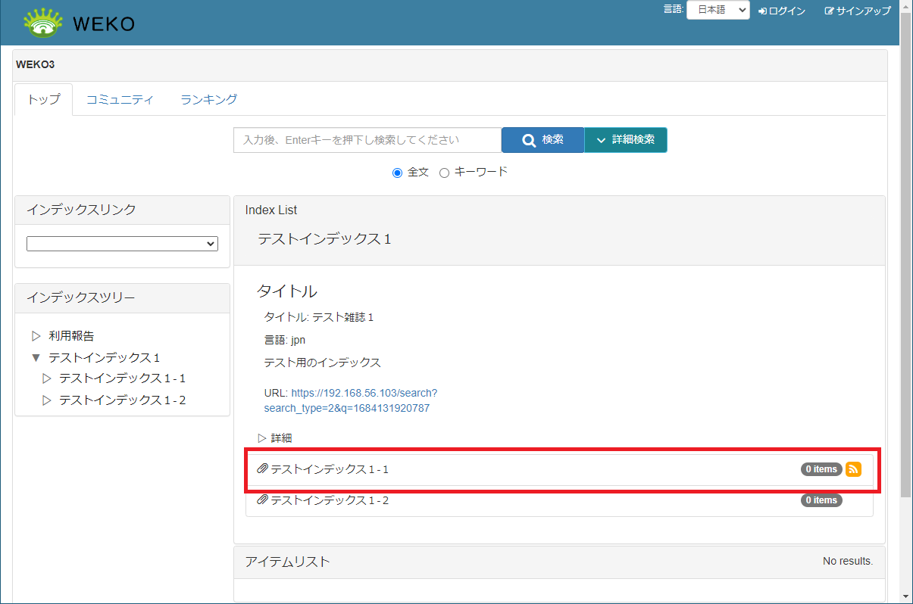913x604 pixels.
Task: Click the 0 items badge for テストインデックス 1 - 2
Action: [821, 500]
